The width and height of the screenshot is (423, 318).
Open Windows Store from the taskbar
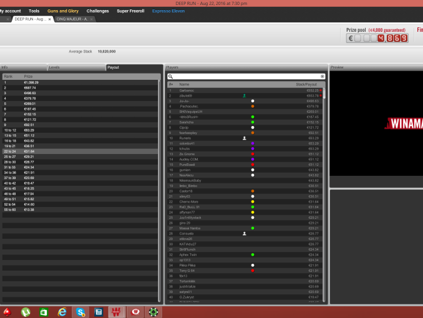coord(44,312)
